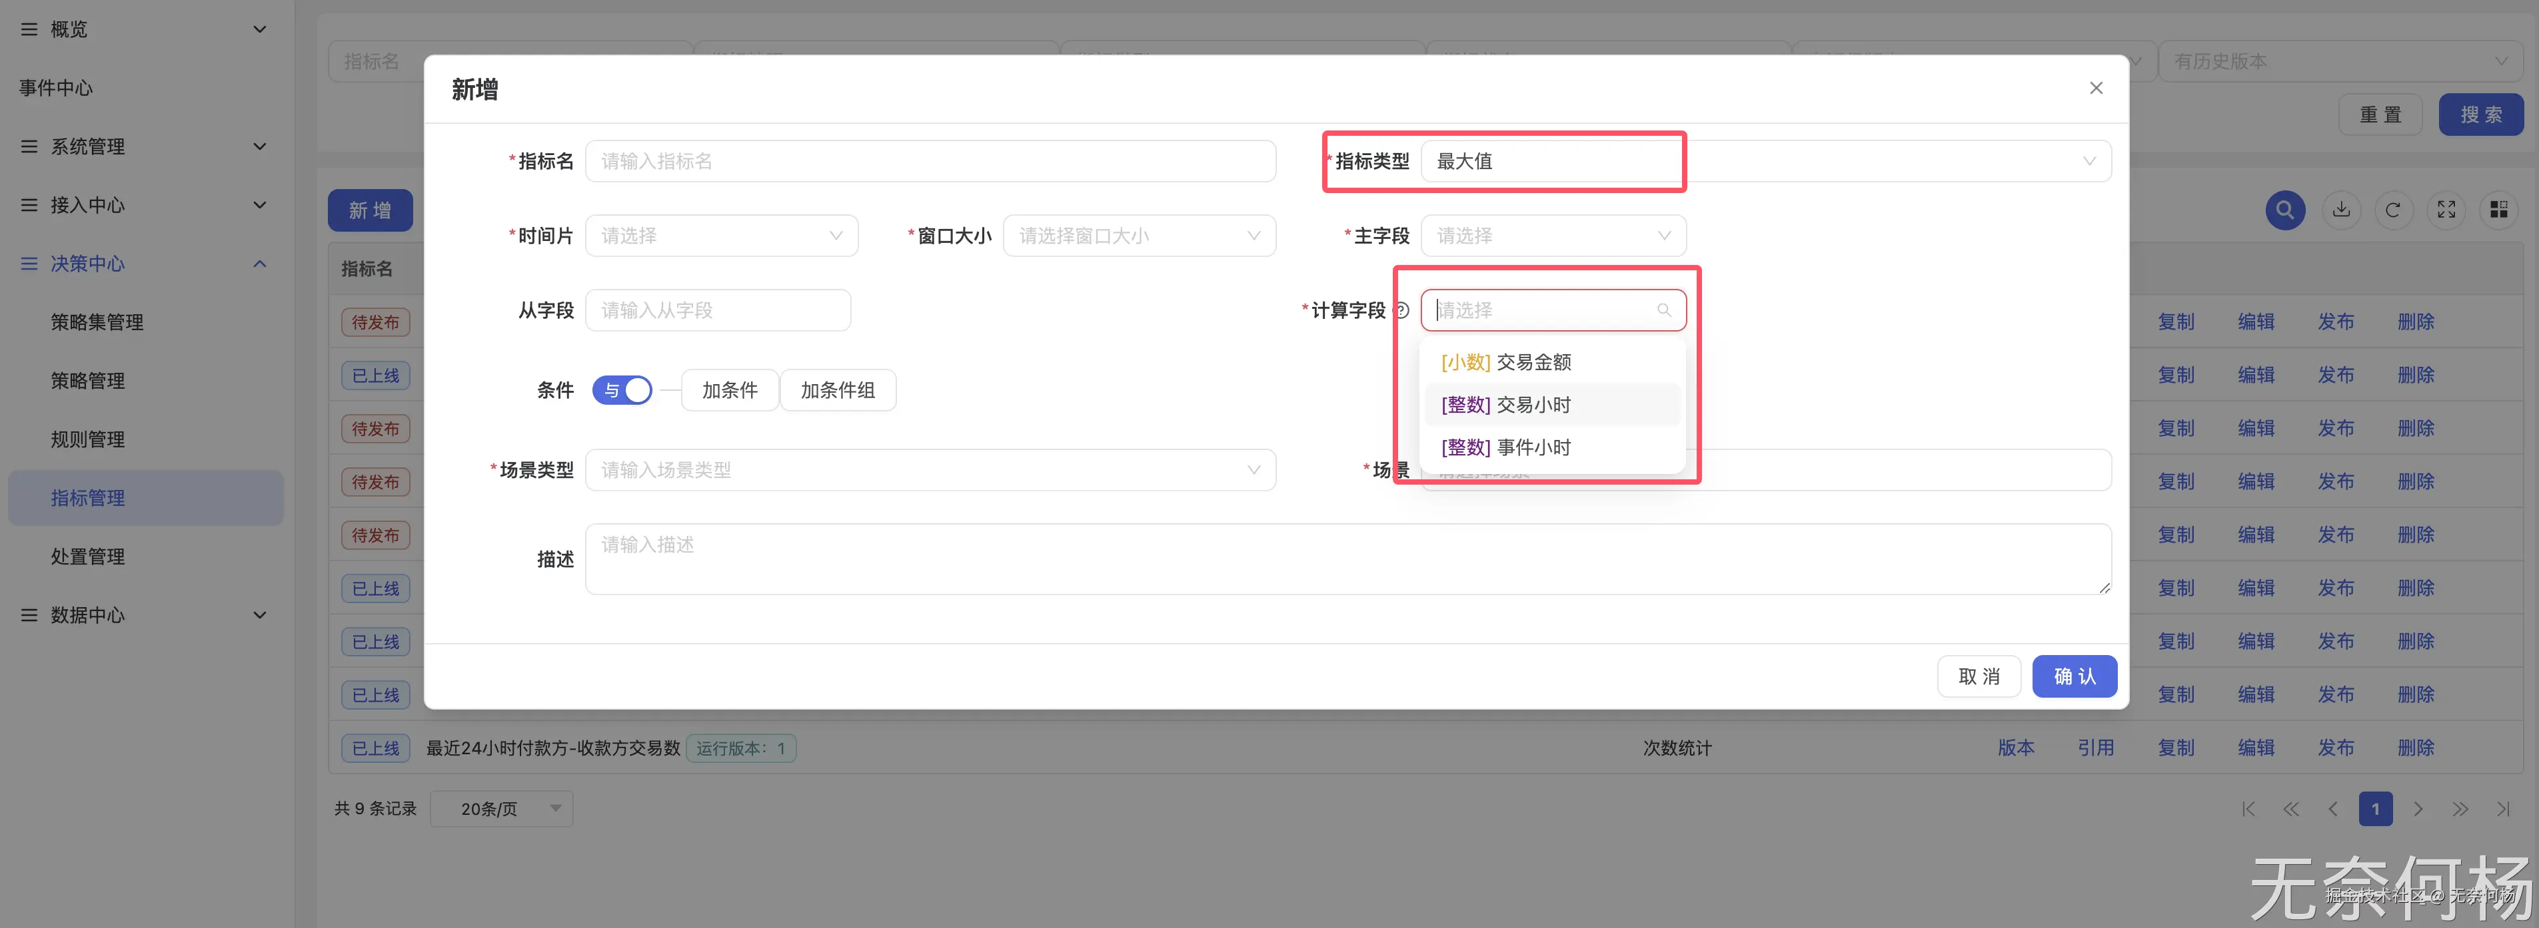Click the refresh table icon

[x=2392, y=210]
